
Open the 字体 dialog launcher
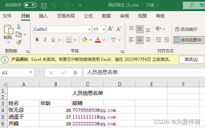[122, 52]
